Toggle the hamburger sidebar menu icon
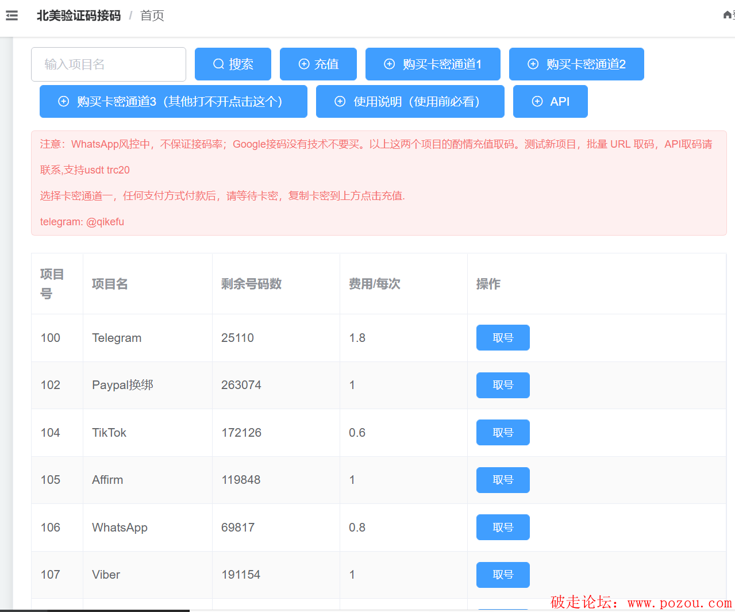The image size is (735, 612). [11, 16]
